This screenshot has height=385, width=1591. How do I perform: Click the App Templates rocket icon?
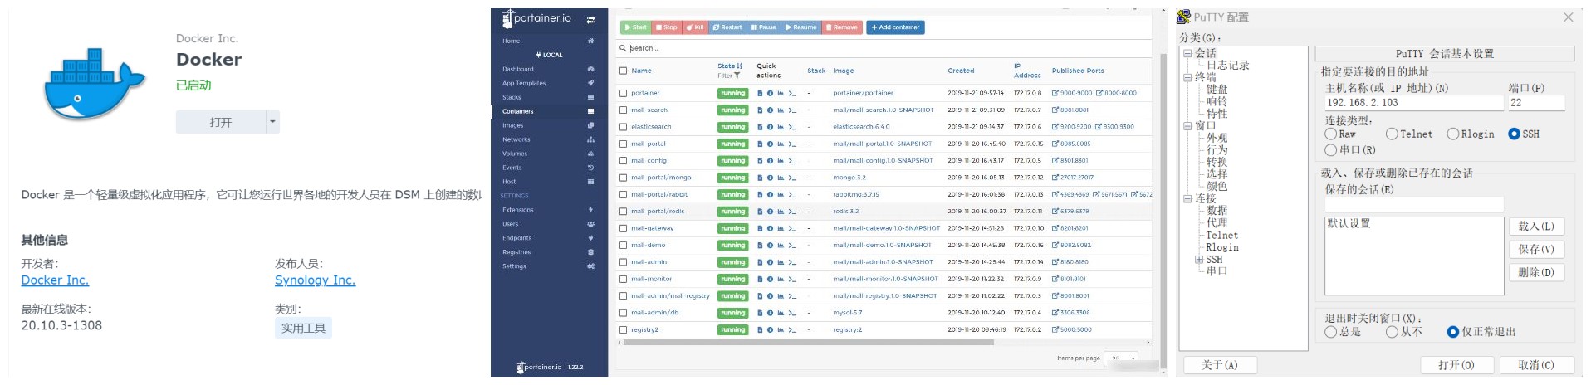pos(590,83)
